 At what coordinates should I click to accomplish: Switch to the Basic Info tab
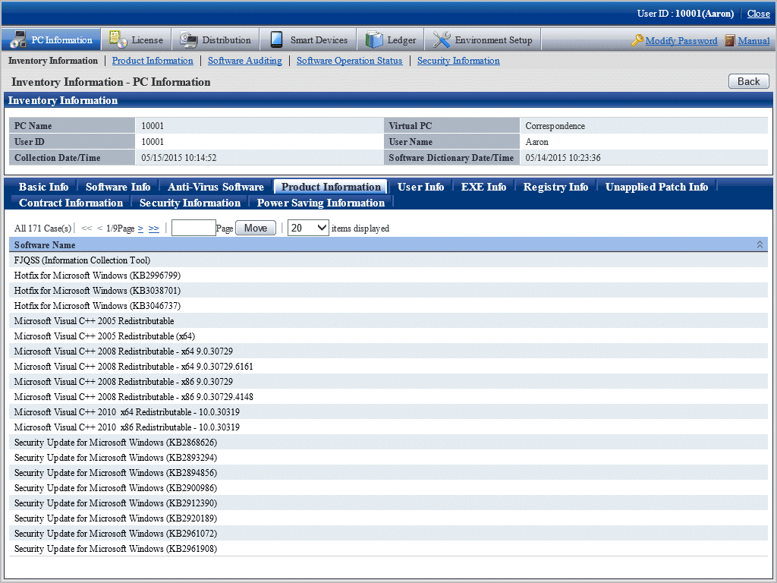(x=43, y=187)
